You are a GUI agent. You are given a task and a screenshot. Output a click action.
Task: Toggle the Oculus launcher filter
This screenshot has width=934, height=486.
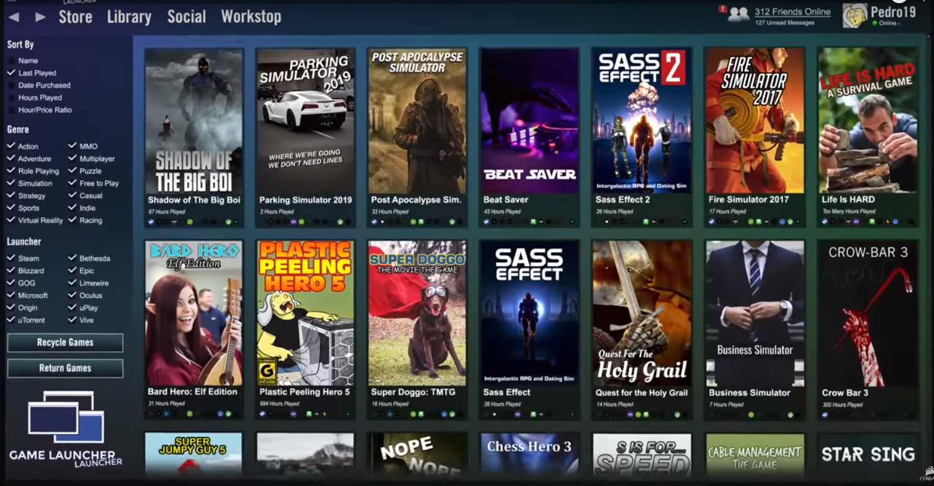(73, 295)
